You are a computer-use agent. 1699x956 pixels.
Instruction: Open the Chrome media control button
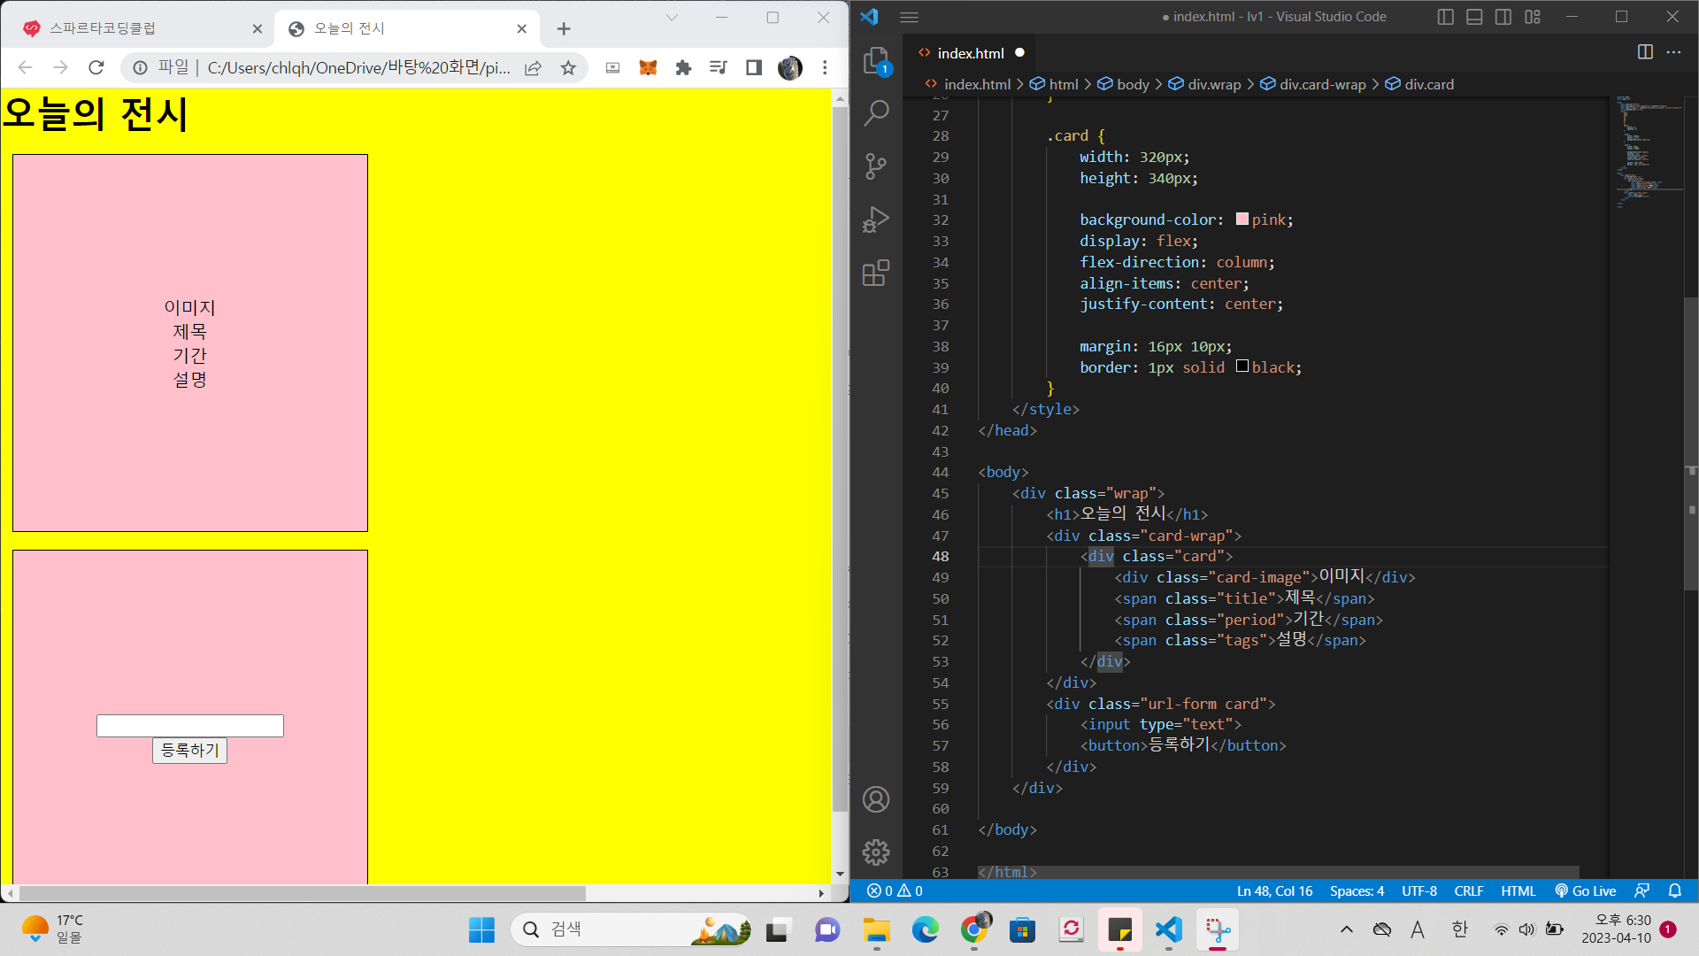[x=719, y=67]
